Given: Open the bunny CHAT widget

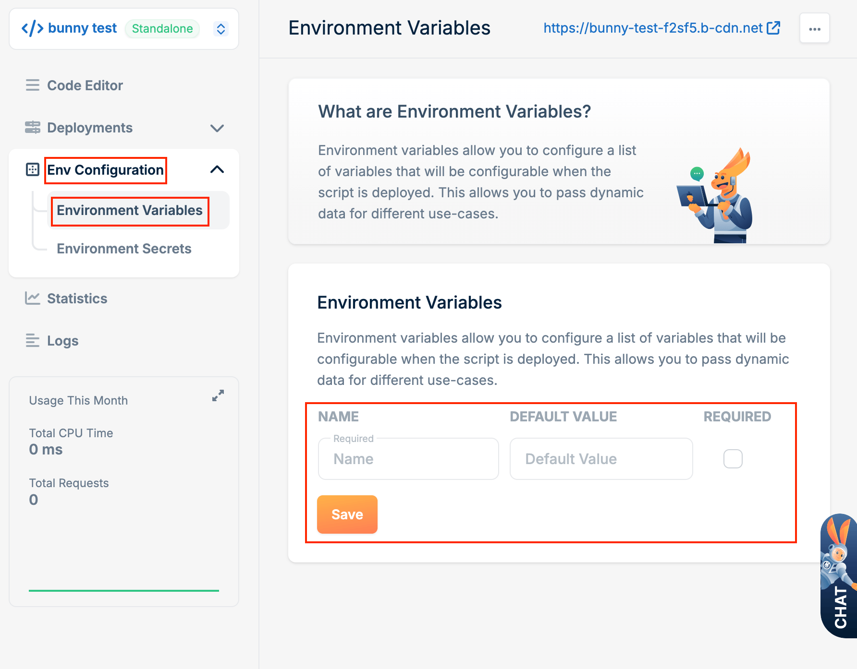Looking at the screenshot, I should click(839, 576).
